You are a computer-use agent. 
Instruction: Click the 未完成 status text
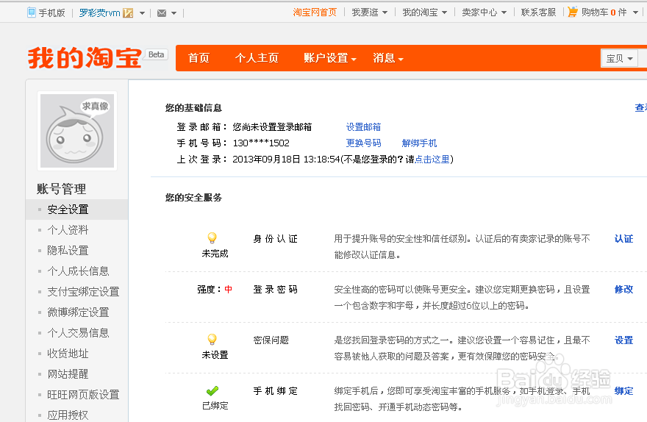tap(215, 254)
